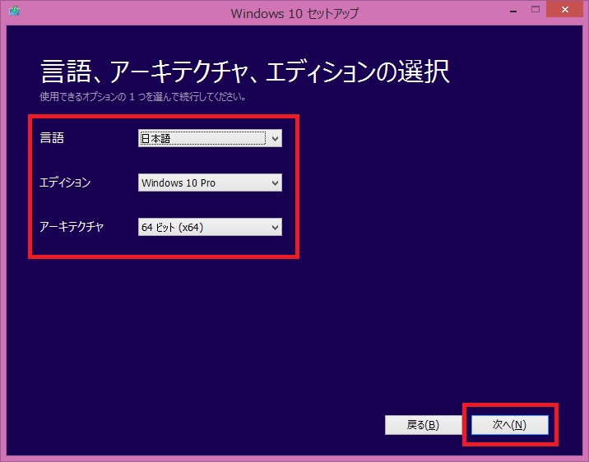This screenshot has width=589, height=462.
Task: Click the アーキテクチャ label text
Action: [x=72, y=227]
